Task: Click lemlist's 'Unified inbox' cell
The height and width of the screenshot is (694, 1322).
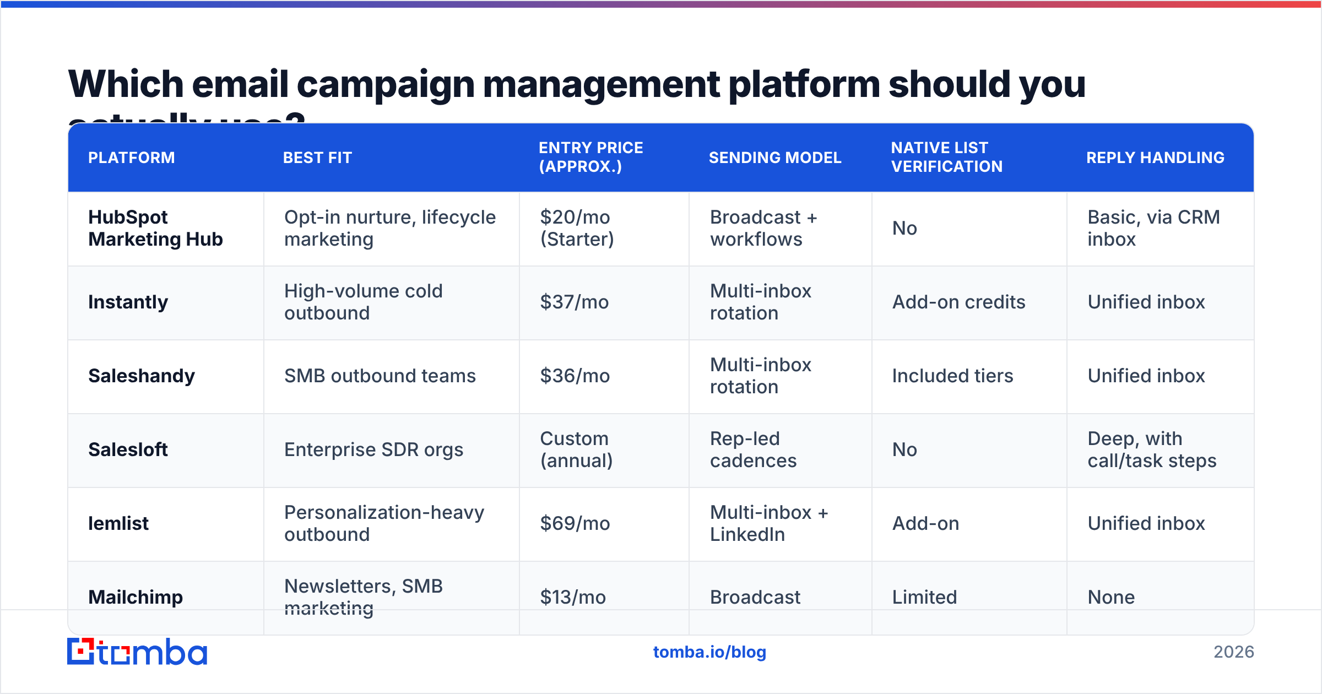Action: point(1160,524)
